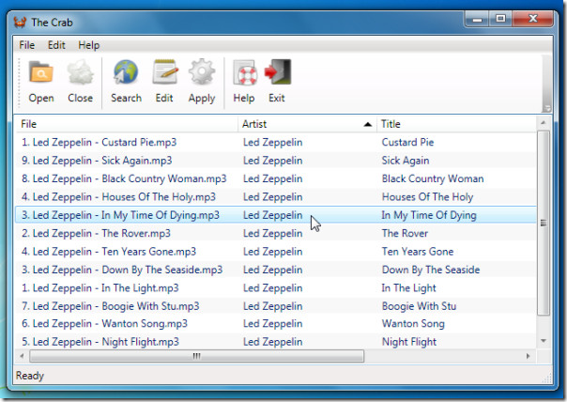Click the horizontal scrollbar left arrow
The image size is (567, 402).
(x=22, y=356)
